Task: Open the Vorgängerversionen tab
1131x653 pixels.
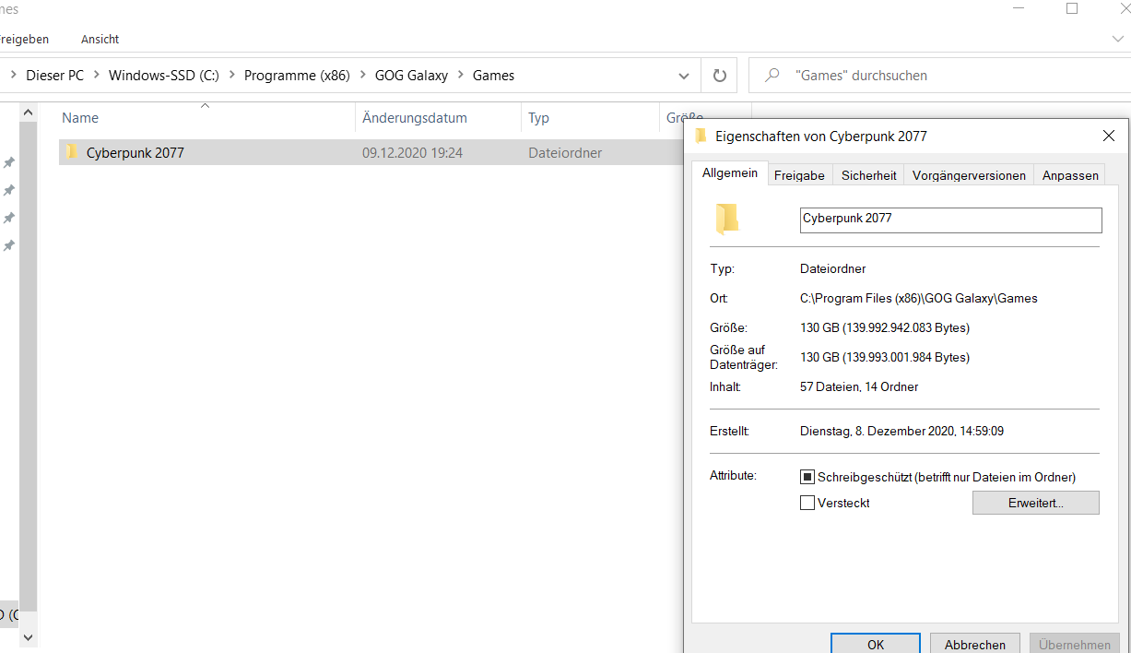Action: tap(969, 175)
